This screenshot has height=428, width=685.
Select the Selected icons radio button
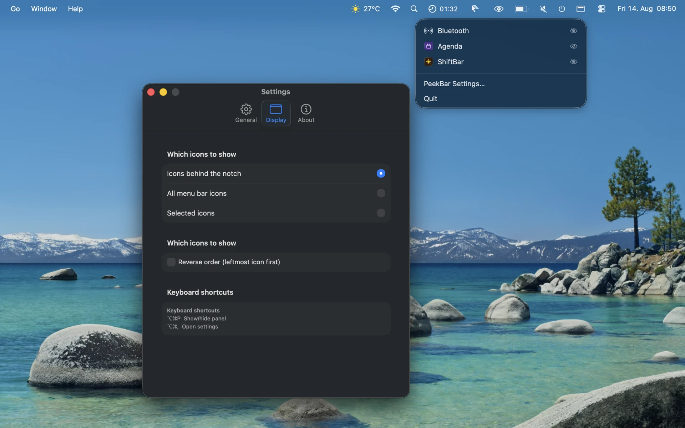pos(381,213)
